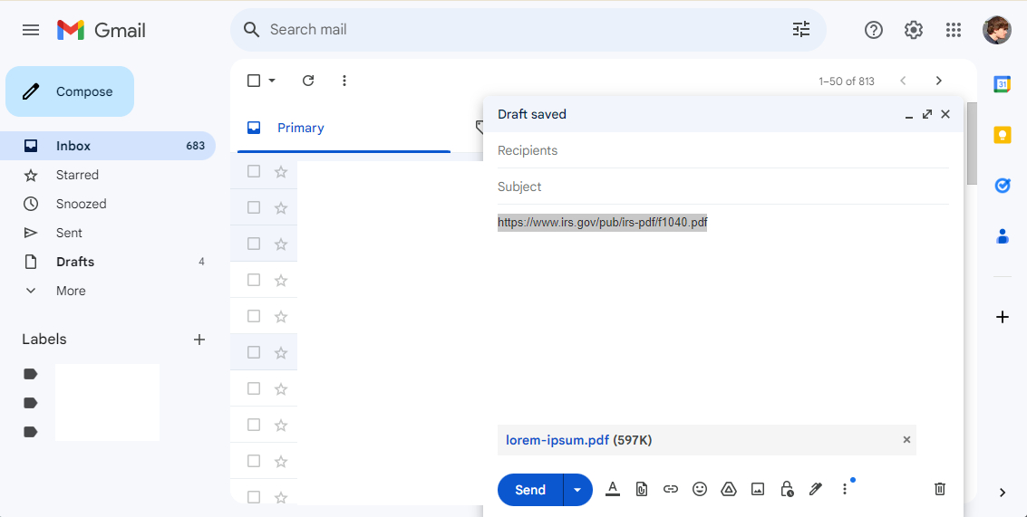The width and height of the screenshot is (1027, 517).
Task: Click the 1–50 of 813 page counter
Action: pyautogui.click(x=847, y=81)
